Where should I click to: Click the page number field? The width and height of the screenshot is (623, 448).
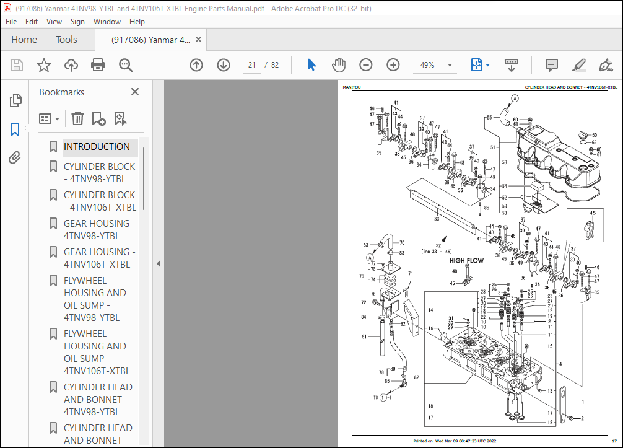click(252, 65)
